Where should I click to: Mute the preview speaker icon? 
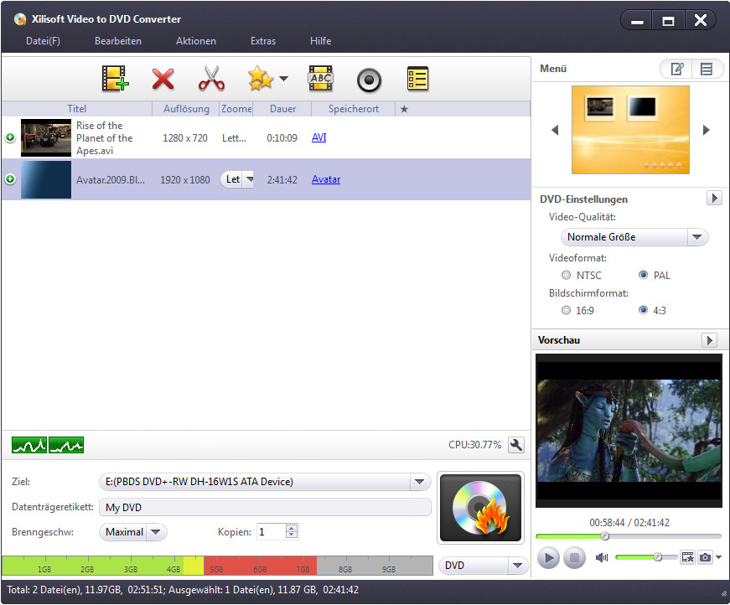tap(602, 557)
